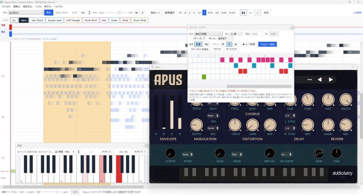The image size is (363, 195).
Task: Select the Saw Chord layer tab
Action: 37,20
